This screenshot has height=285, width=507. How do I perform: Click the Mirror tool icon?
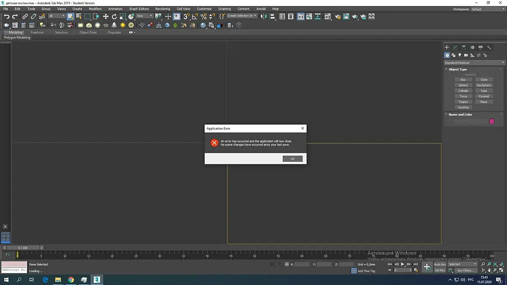264,16
